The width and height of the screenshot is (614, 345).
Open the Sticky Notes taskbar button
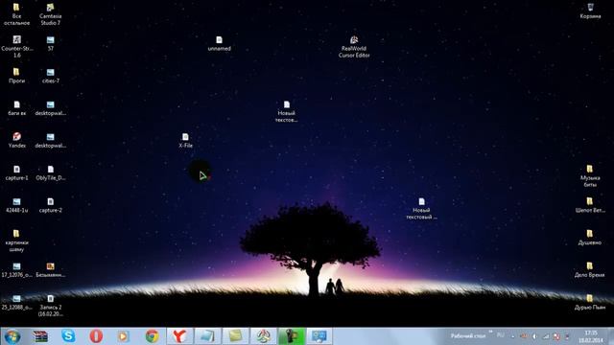pos(235,336)
